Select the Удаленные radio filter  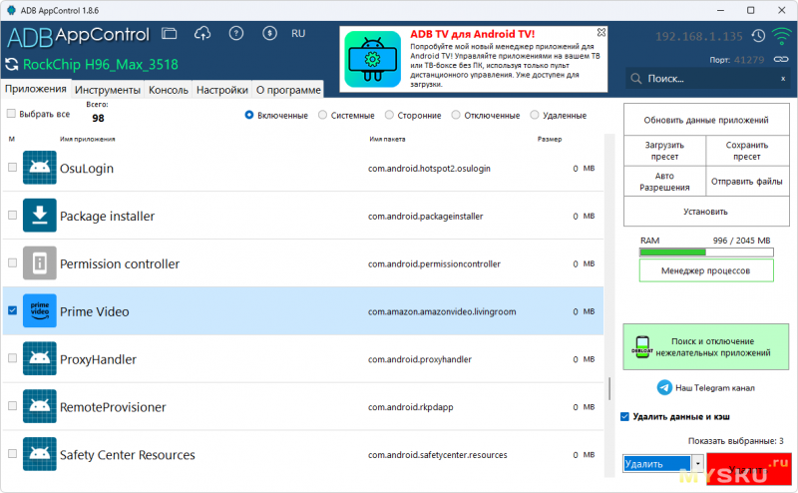[535, 115]
